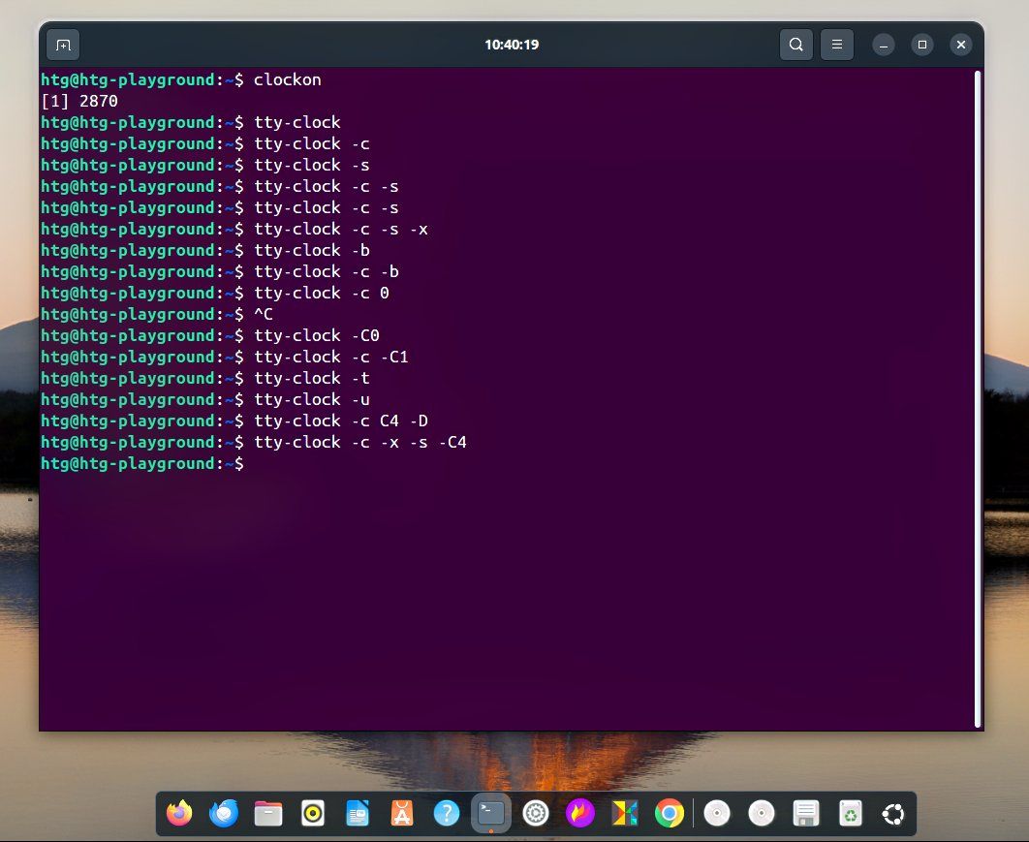Open Settings gear from the dock
Image resolution: width=1029 pixels, height=842 pixels.
(536, 814)
